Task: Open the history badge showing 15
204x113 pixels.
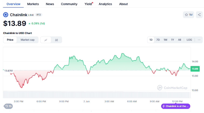Action: coord(8,106)
